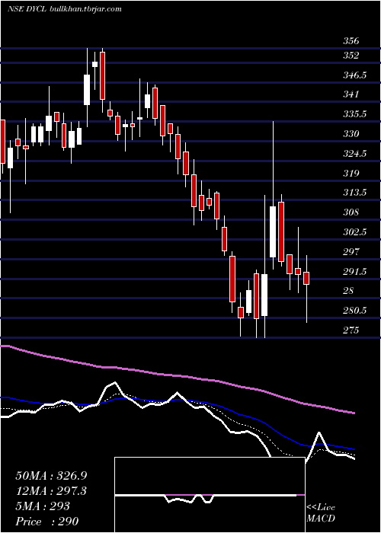Click the 324.5 price axis label
This screenshot has height=533, width=381.
pyautogui.click(x=354, y=154)
